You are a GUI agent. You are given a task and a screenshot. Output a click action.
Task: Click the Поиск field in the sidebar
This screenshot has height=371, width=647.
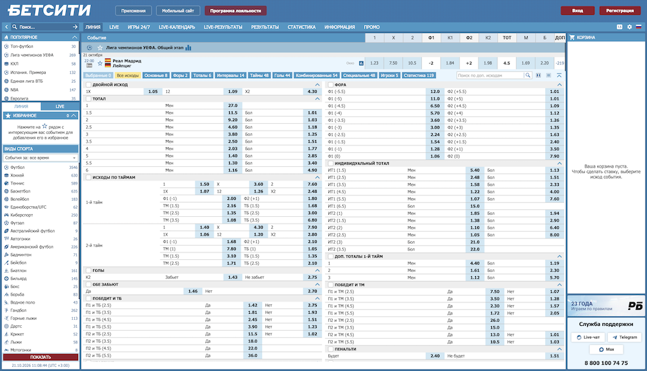(44, 27)
